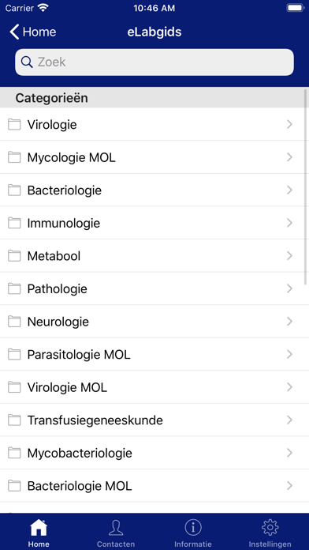Screen dimensions: 309x550
Task: Click the list scrollbar on right edge
Action: tap(306, 186)
